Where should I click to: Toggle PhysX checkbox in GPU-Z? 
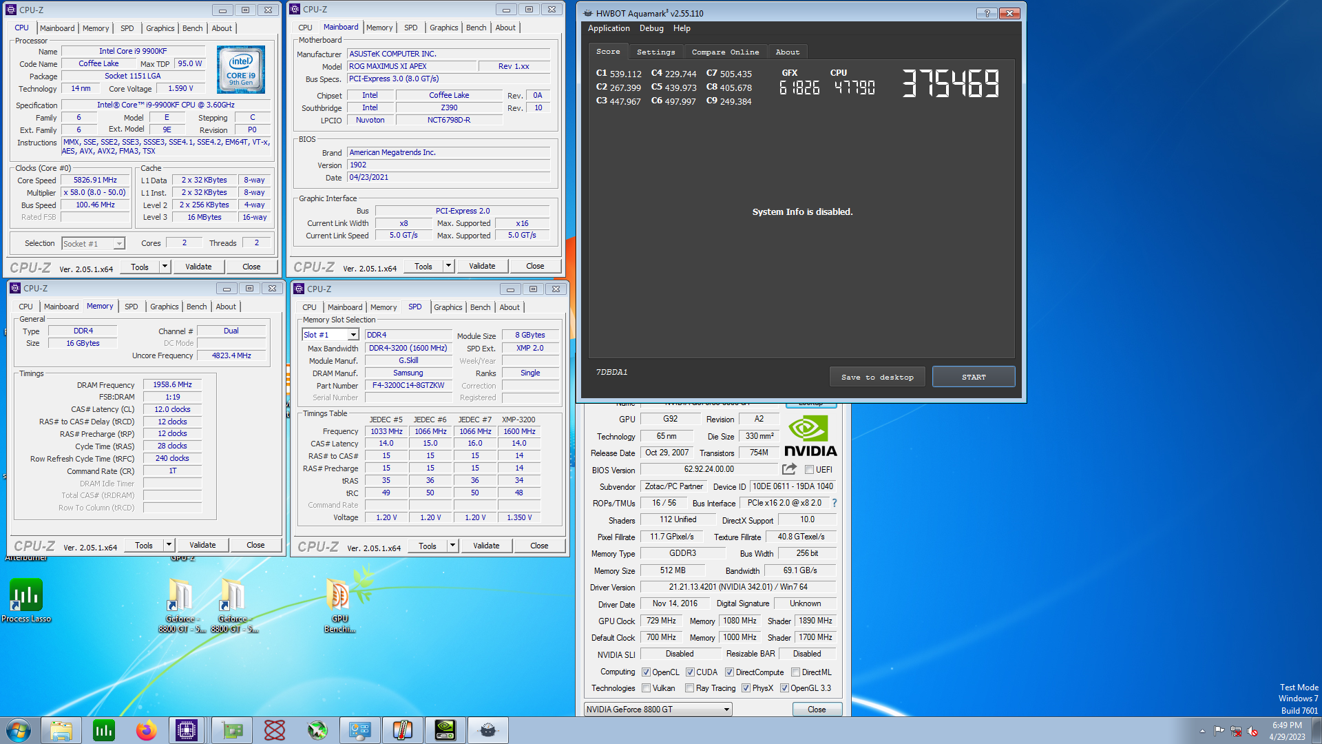[x=746, y=688]
